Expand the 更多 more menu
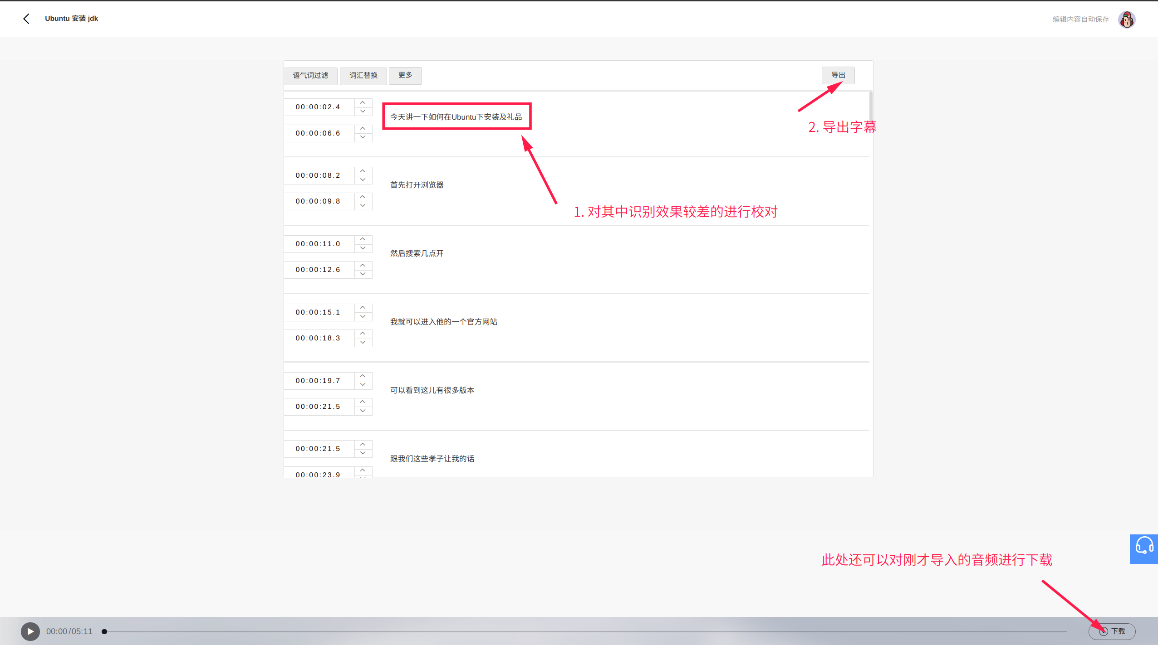Screen dimensions: 1158x645 click(x=405, y=75)
